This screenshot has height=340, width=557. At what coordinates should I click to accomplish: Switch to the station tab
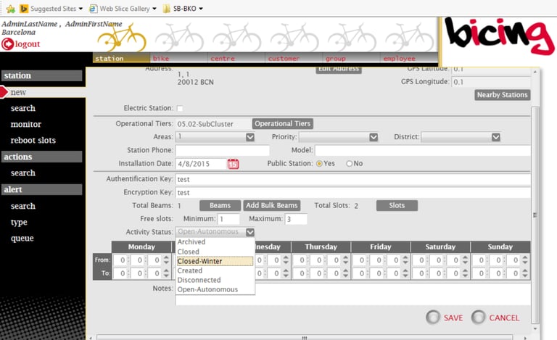tap(121, 58)
